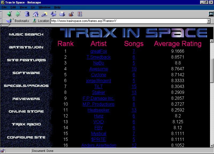Click the Stop loading traffic light icon
The width and height of the screenshot is (214, 154).
coord(80,14)
